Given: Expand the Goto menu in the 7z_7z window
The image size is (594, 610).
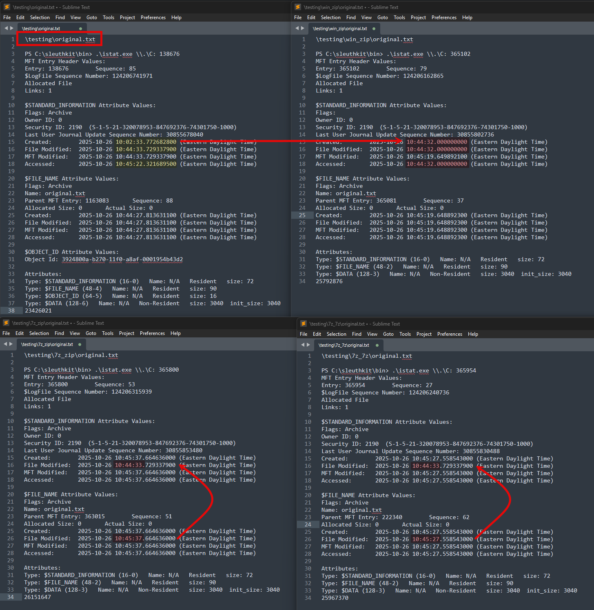Looking at the screenshot, I should click(388, 334).
